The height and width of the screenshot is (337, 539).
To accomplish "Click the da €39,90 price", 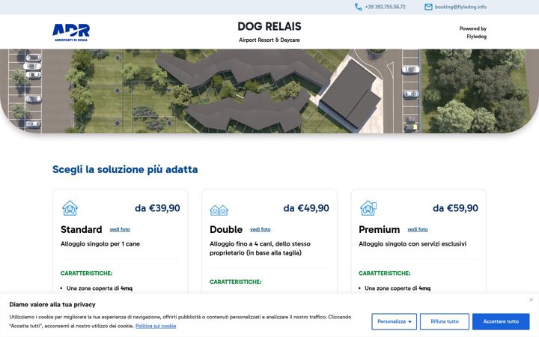I will pyautogui.click(x=157, y=208).
